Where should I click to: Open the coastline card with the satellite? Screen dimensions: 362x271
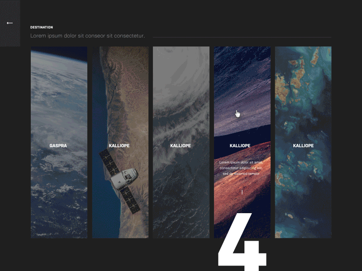(x=120, y=142)
